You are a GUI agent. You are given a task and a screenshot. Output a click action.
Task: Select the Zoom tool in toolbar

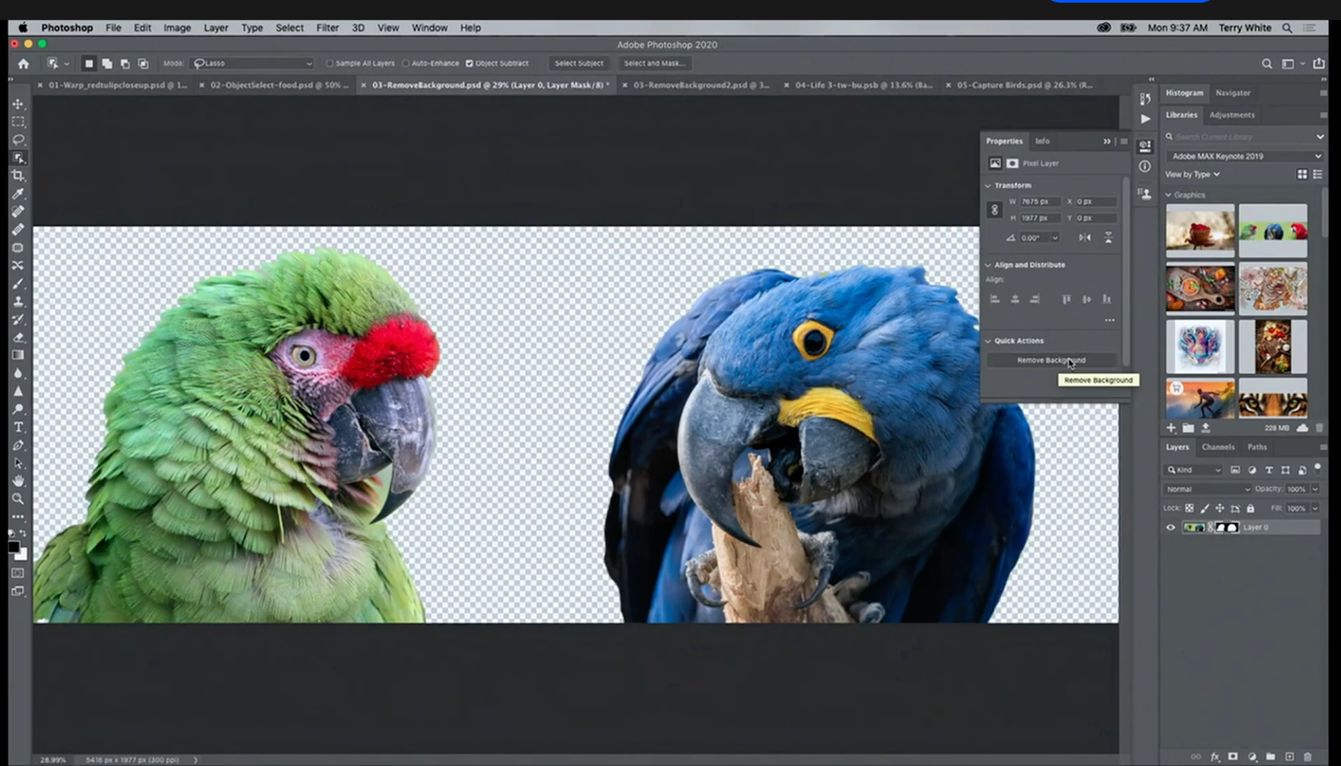click(x=18, y=499)
